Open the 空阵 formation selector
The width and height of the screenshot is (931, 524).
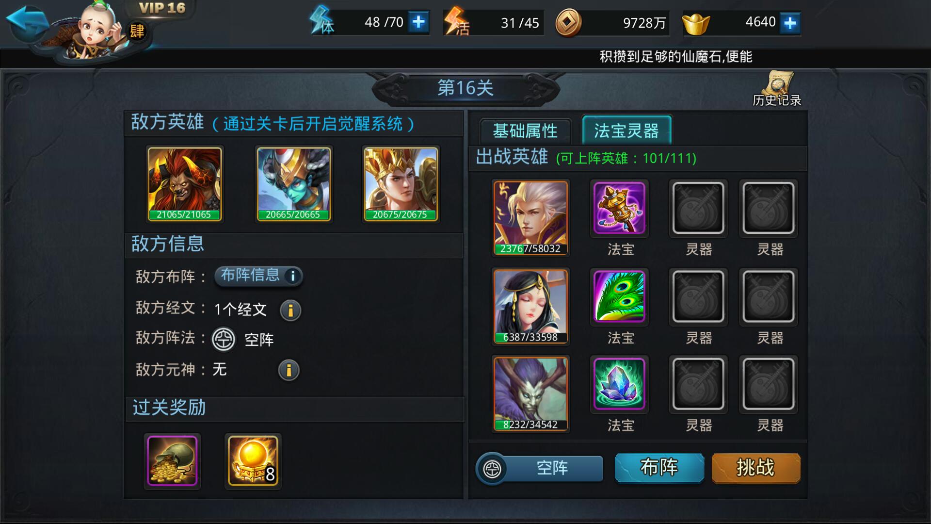pos(540,468)
